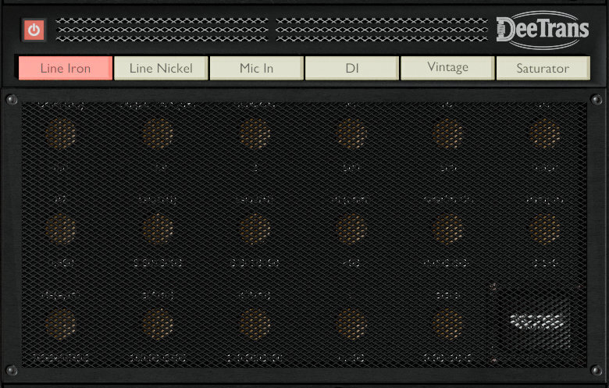
Task: Click the top-row knob under Line Iron
Action: (x=61, y=133)
